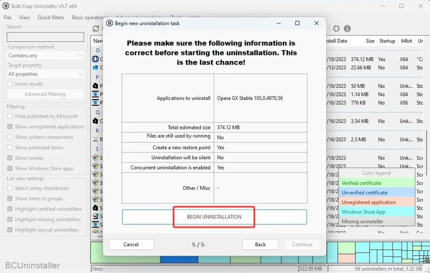Click the dark blue treemap block
The width and height of the screenshot is (430, 273).
point(179,259)
